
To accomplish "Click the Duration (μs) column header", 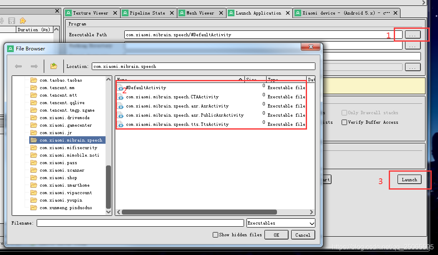I will tap(34, 30).
